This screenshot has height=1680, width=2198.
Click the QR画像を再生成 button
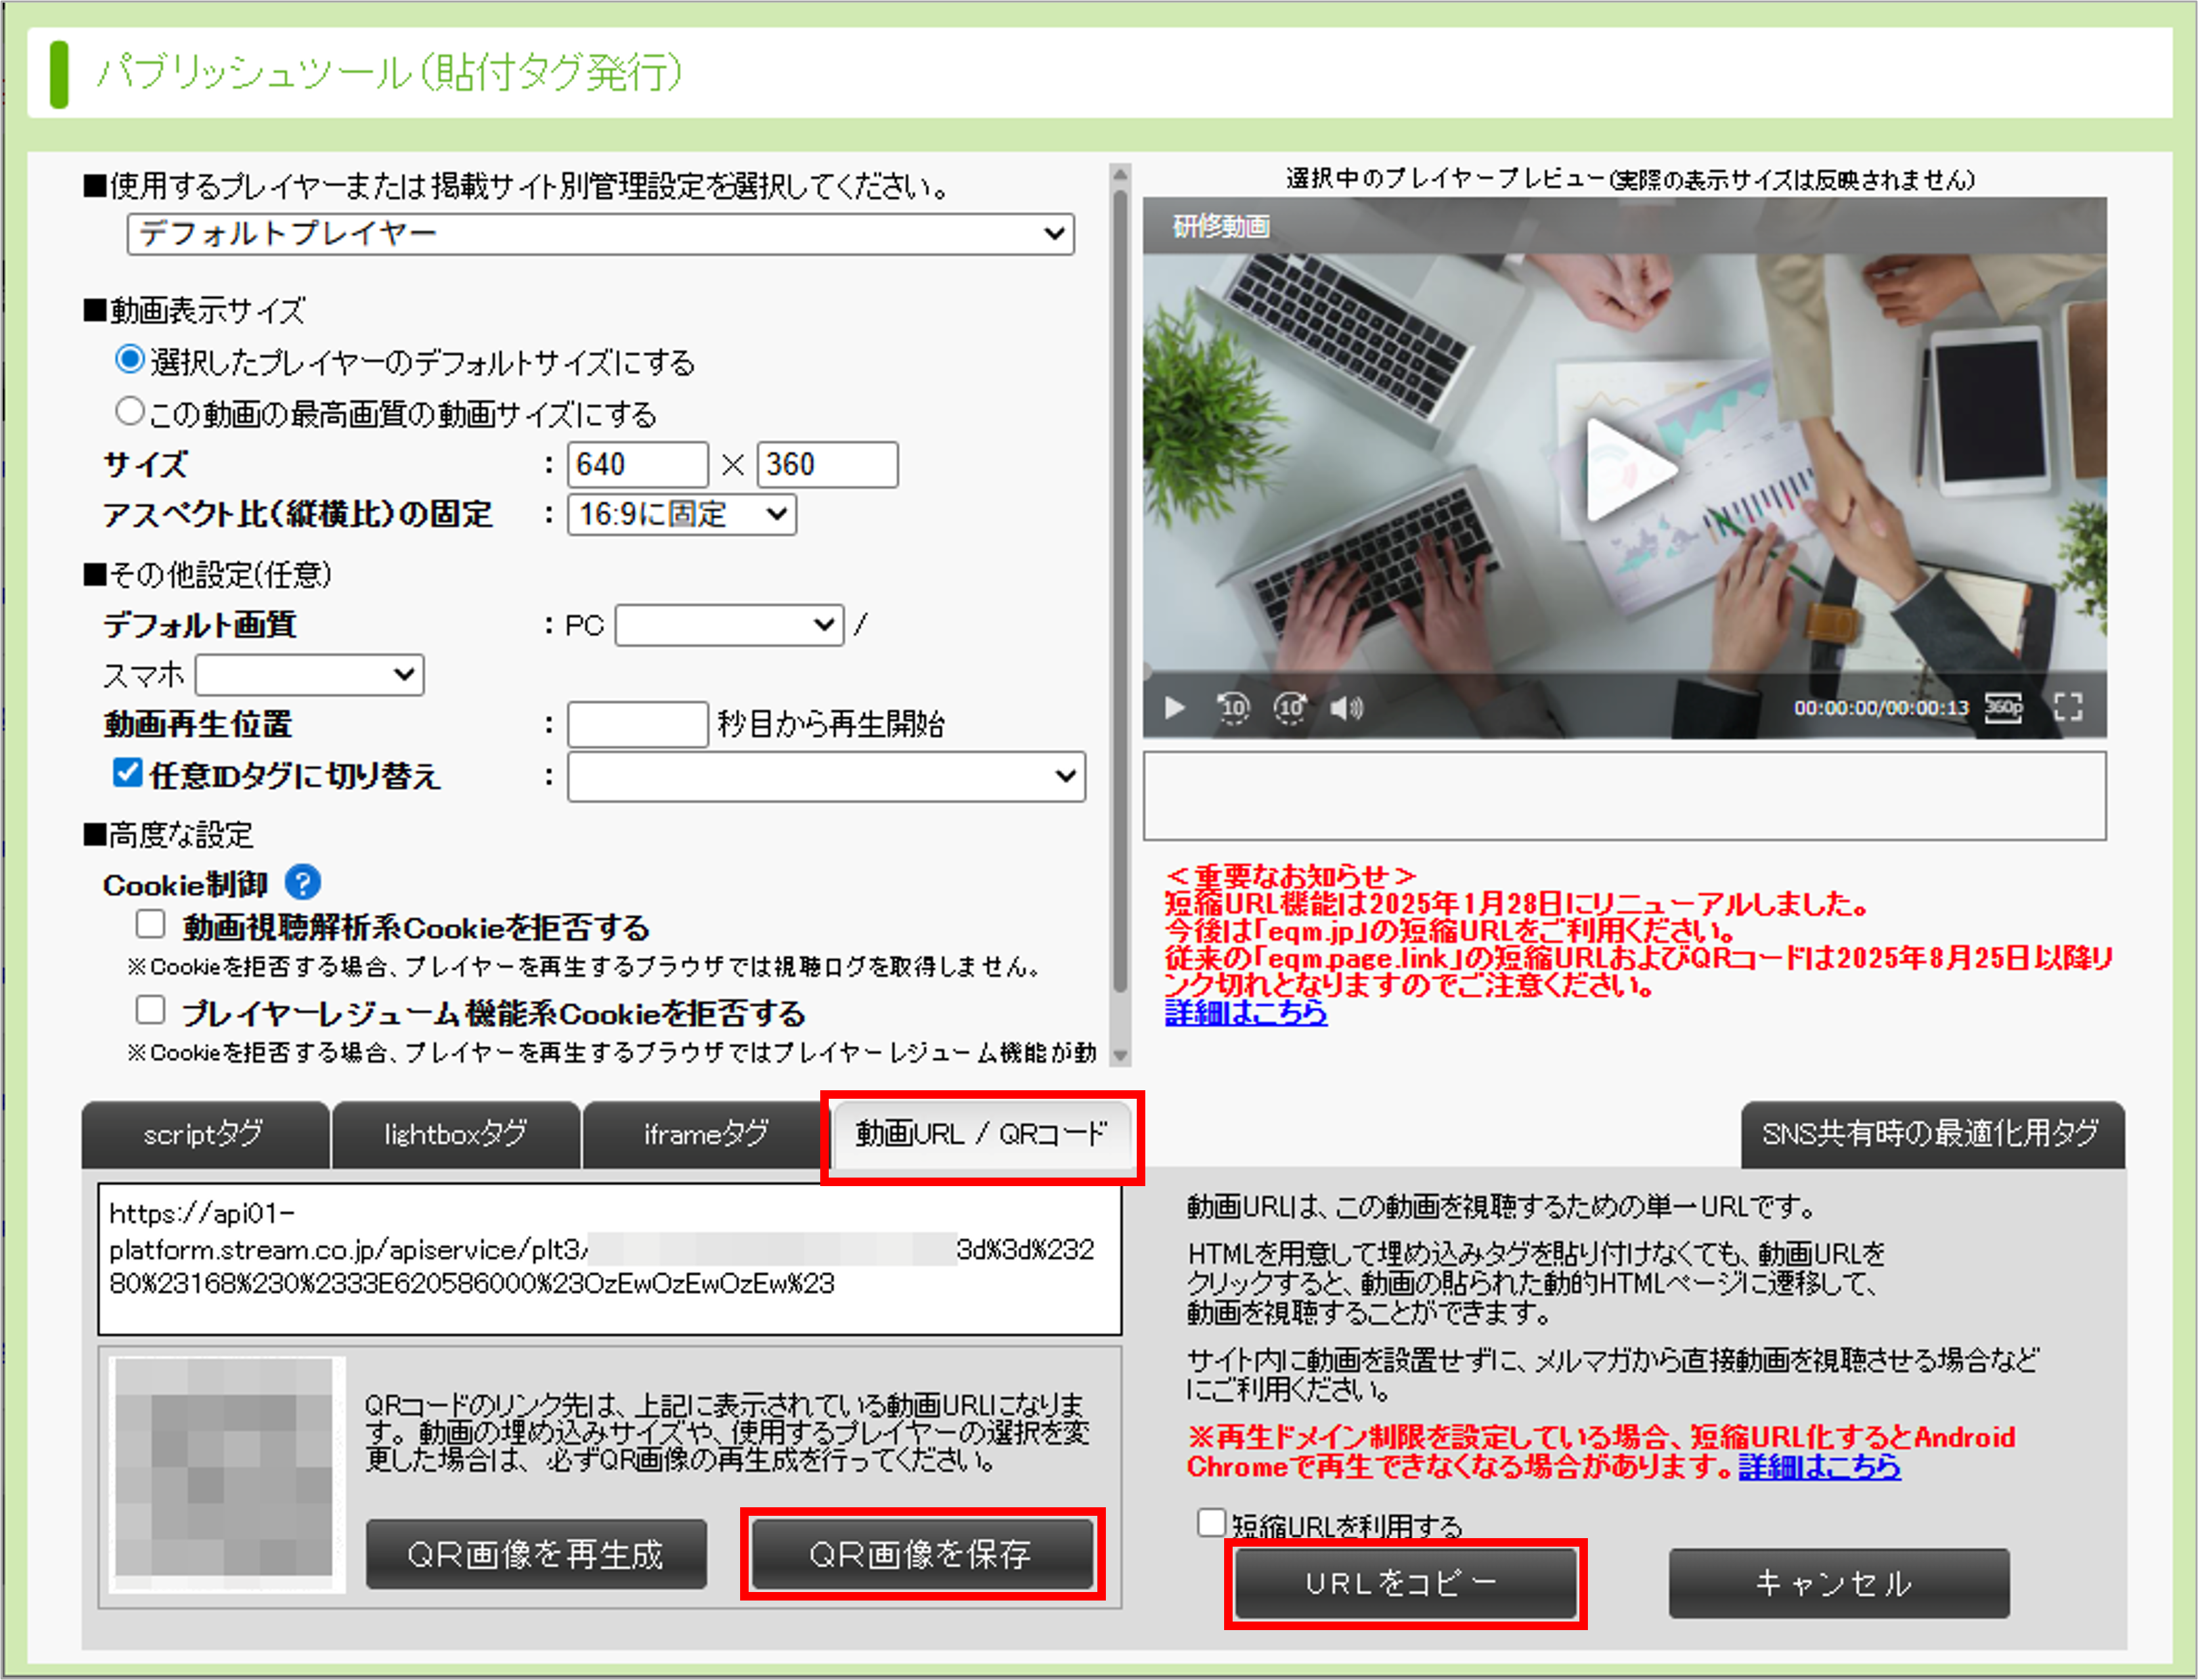(x=536, y=1554)
